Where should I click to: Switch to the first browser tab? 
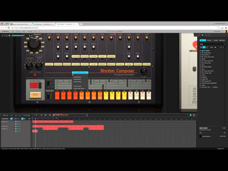coord(21,24)
